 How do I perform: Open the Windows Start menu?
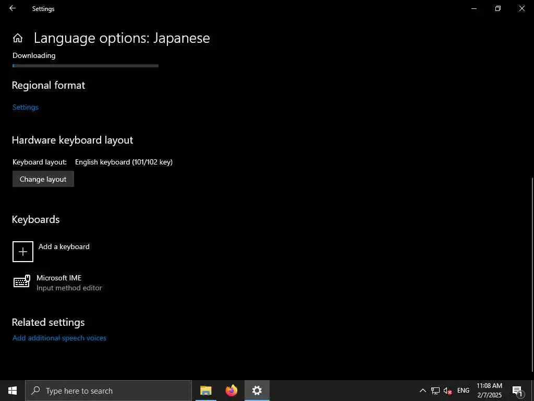[13, 391]
